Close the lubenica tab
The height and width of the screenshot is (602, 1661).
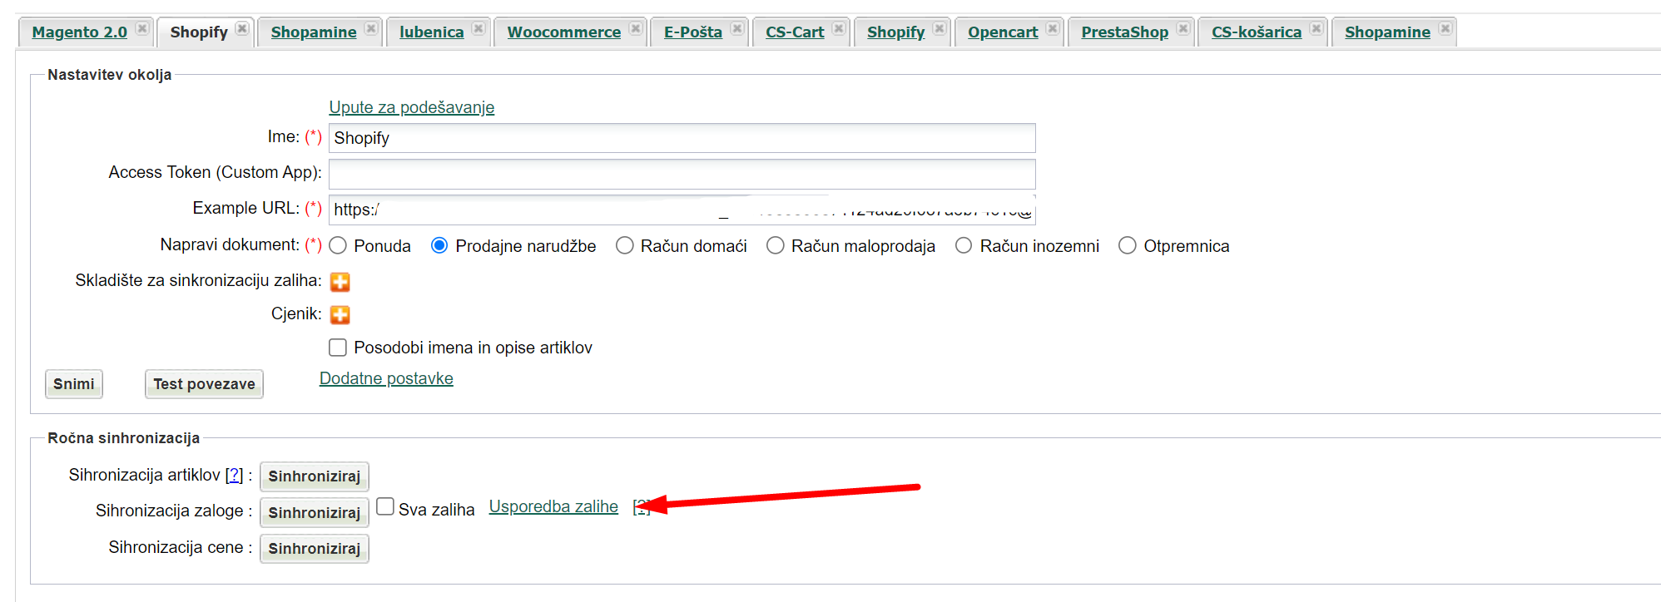tap(478, 29)
